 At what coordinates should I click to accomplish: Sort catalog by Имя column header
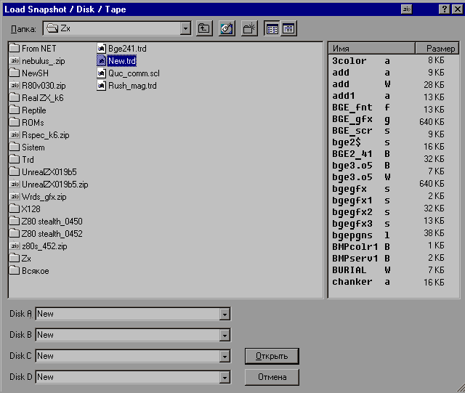point(371,48)
